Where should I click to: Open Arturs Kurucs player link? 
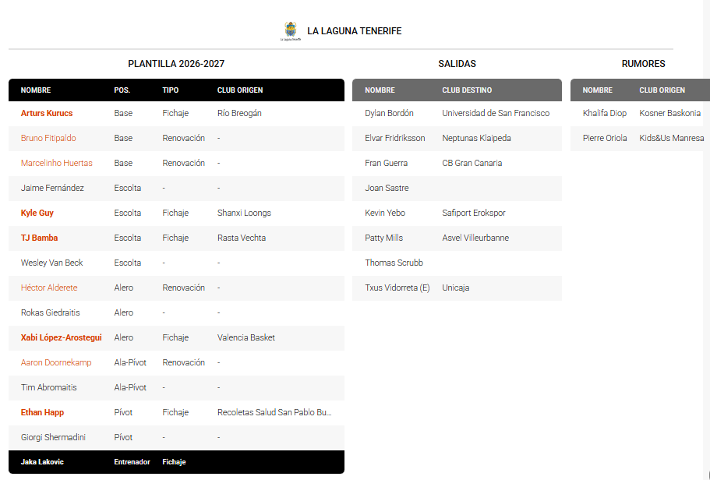tap(47, 113)
